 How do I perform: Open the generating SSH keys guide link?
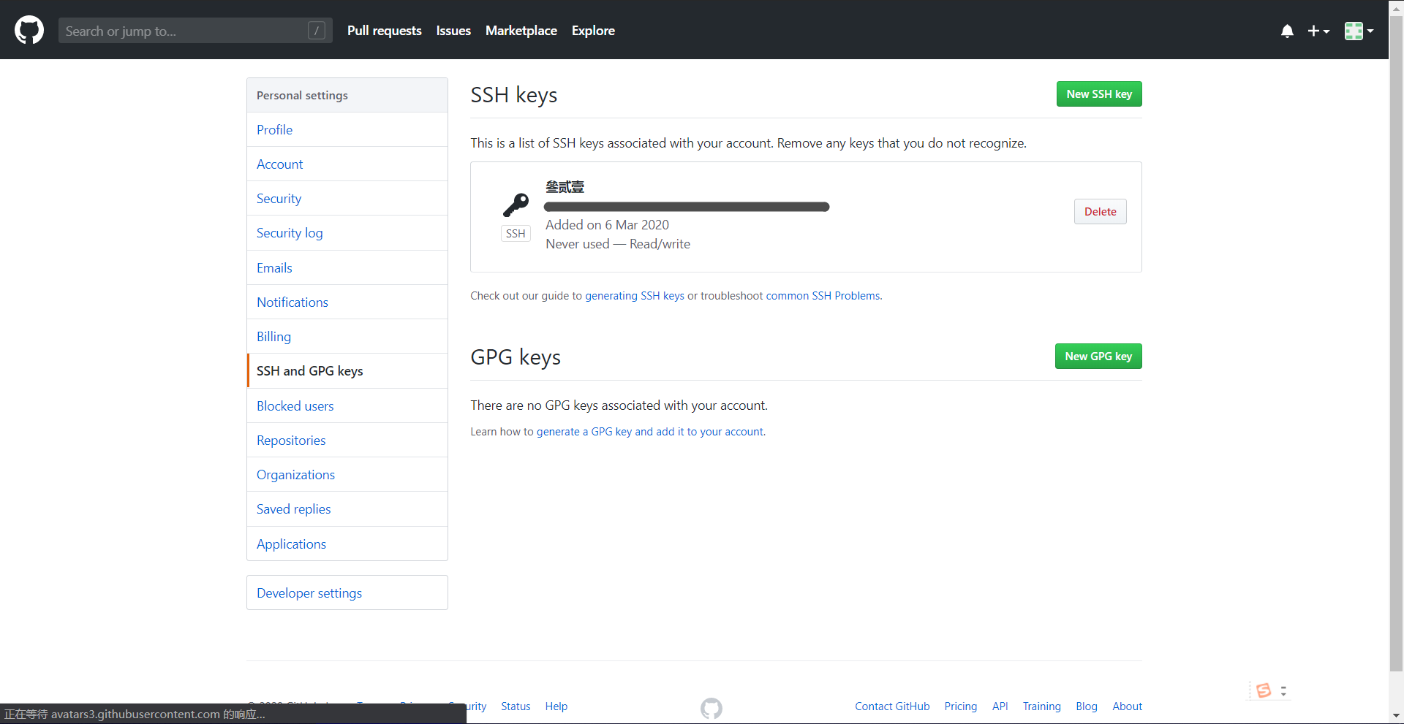tap(635, 296)
